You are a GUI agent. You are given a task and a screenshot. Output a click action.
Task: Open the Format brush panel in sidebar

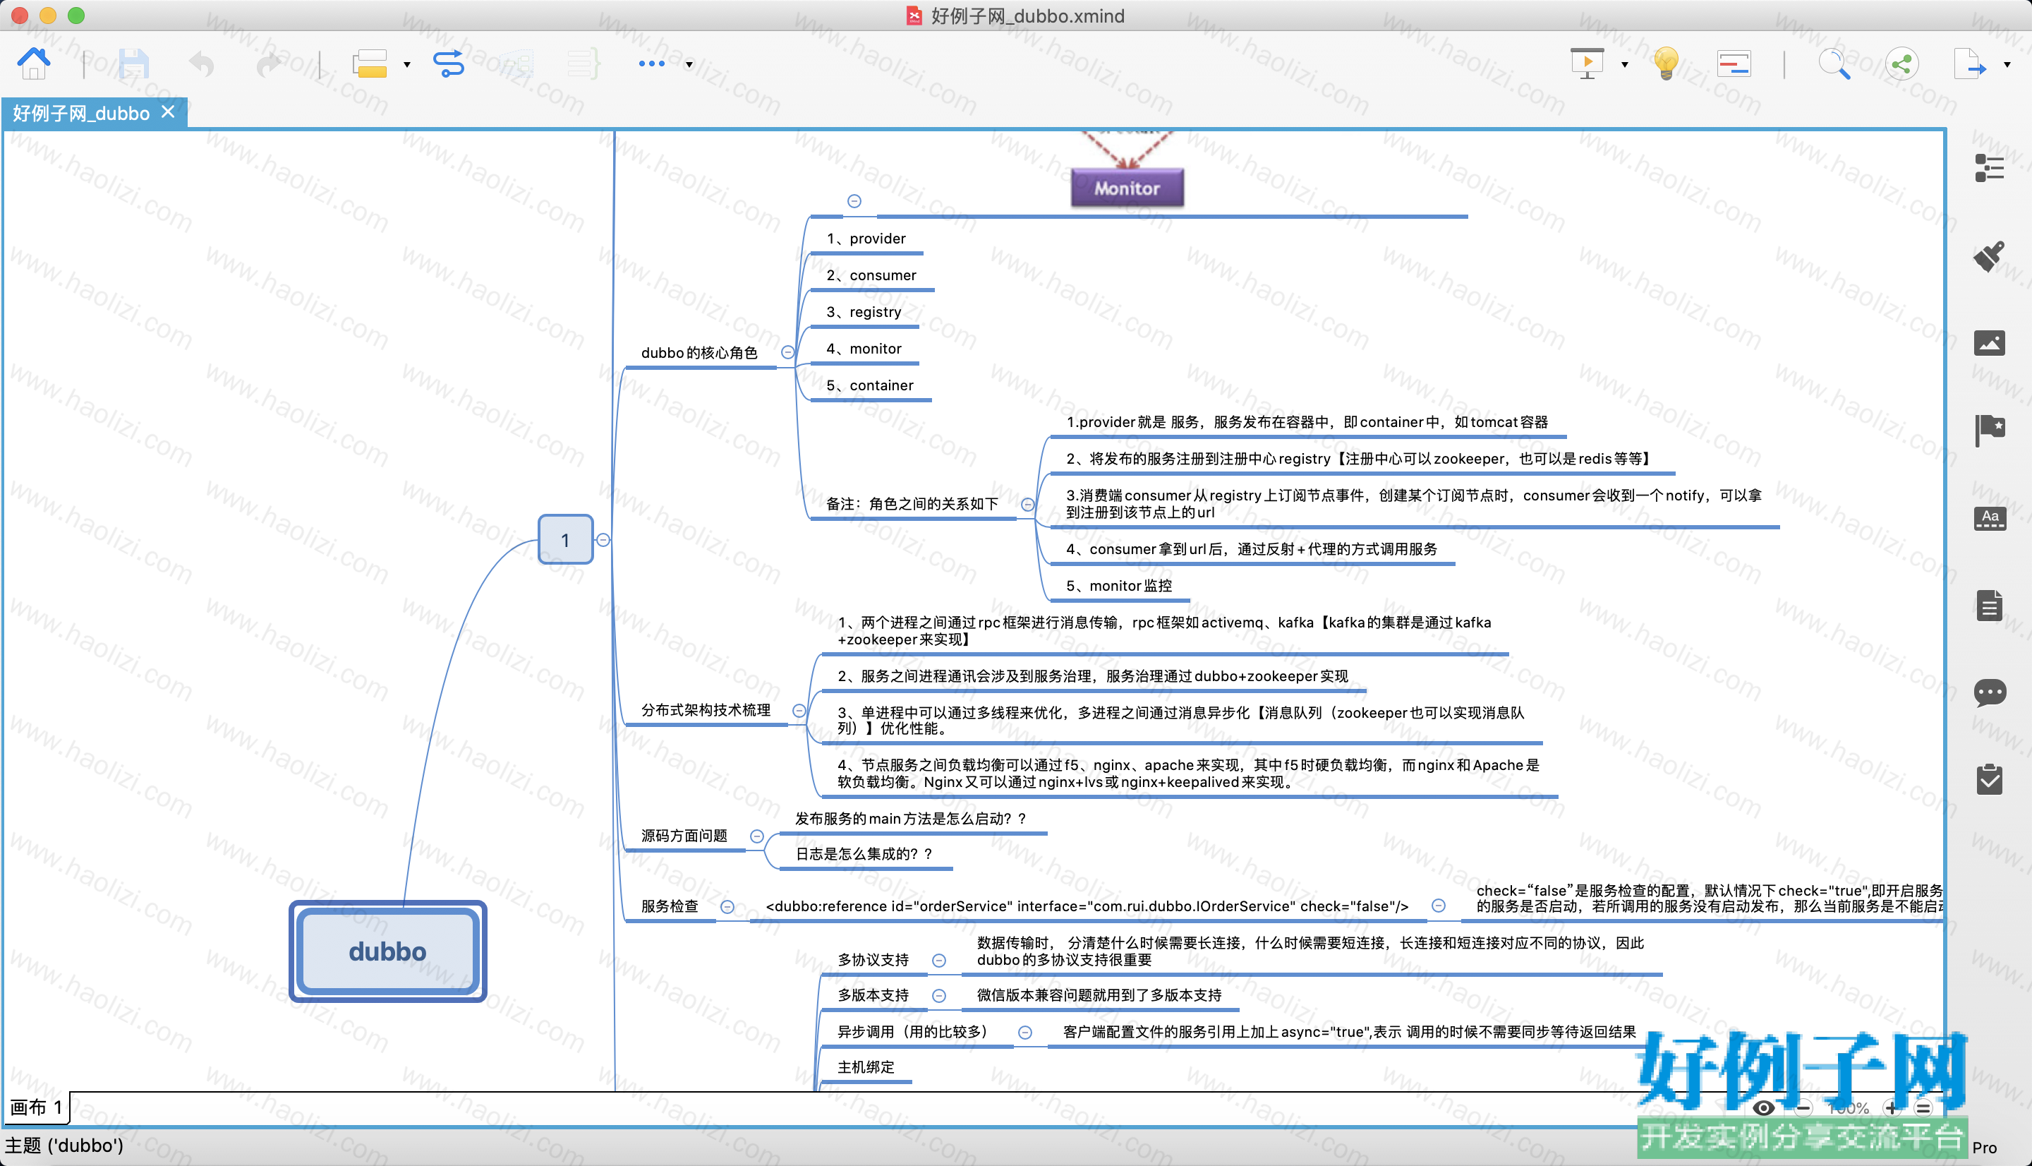1989,256
